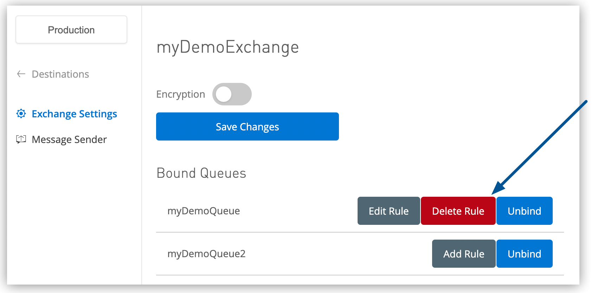Image resolution: width=597 pixels, height=293 pixels.
Task: Add a rule to myDemoQueue2
Action: click(x=463, y=254)
